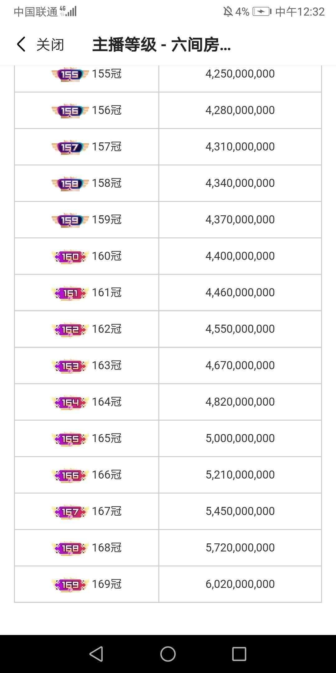The width and height of the screenshot is (336, 673).
Task: Tap the page title 主播等级 - 六间房
Action: (161, 45)
